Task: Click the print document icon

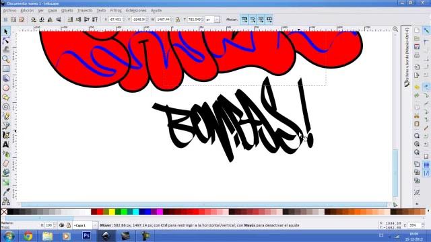Action: tap(417, 55)
